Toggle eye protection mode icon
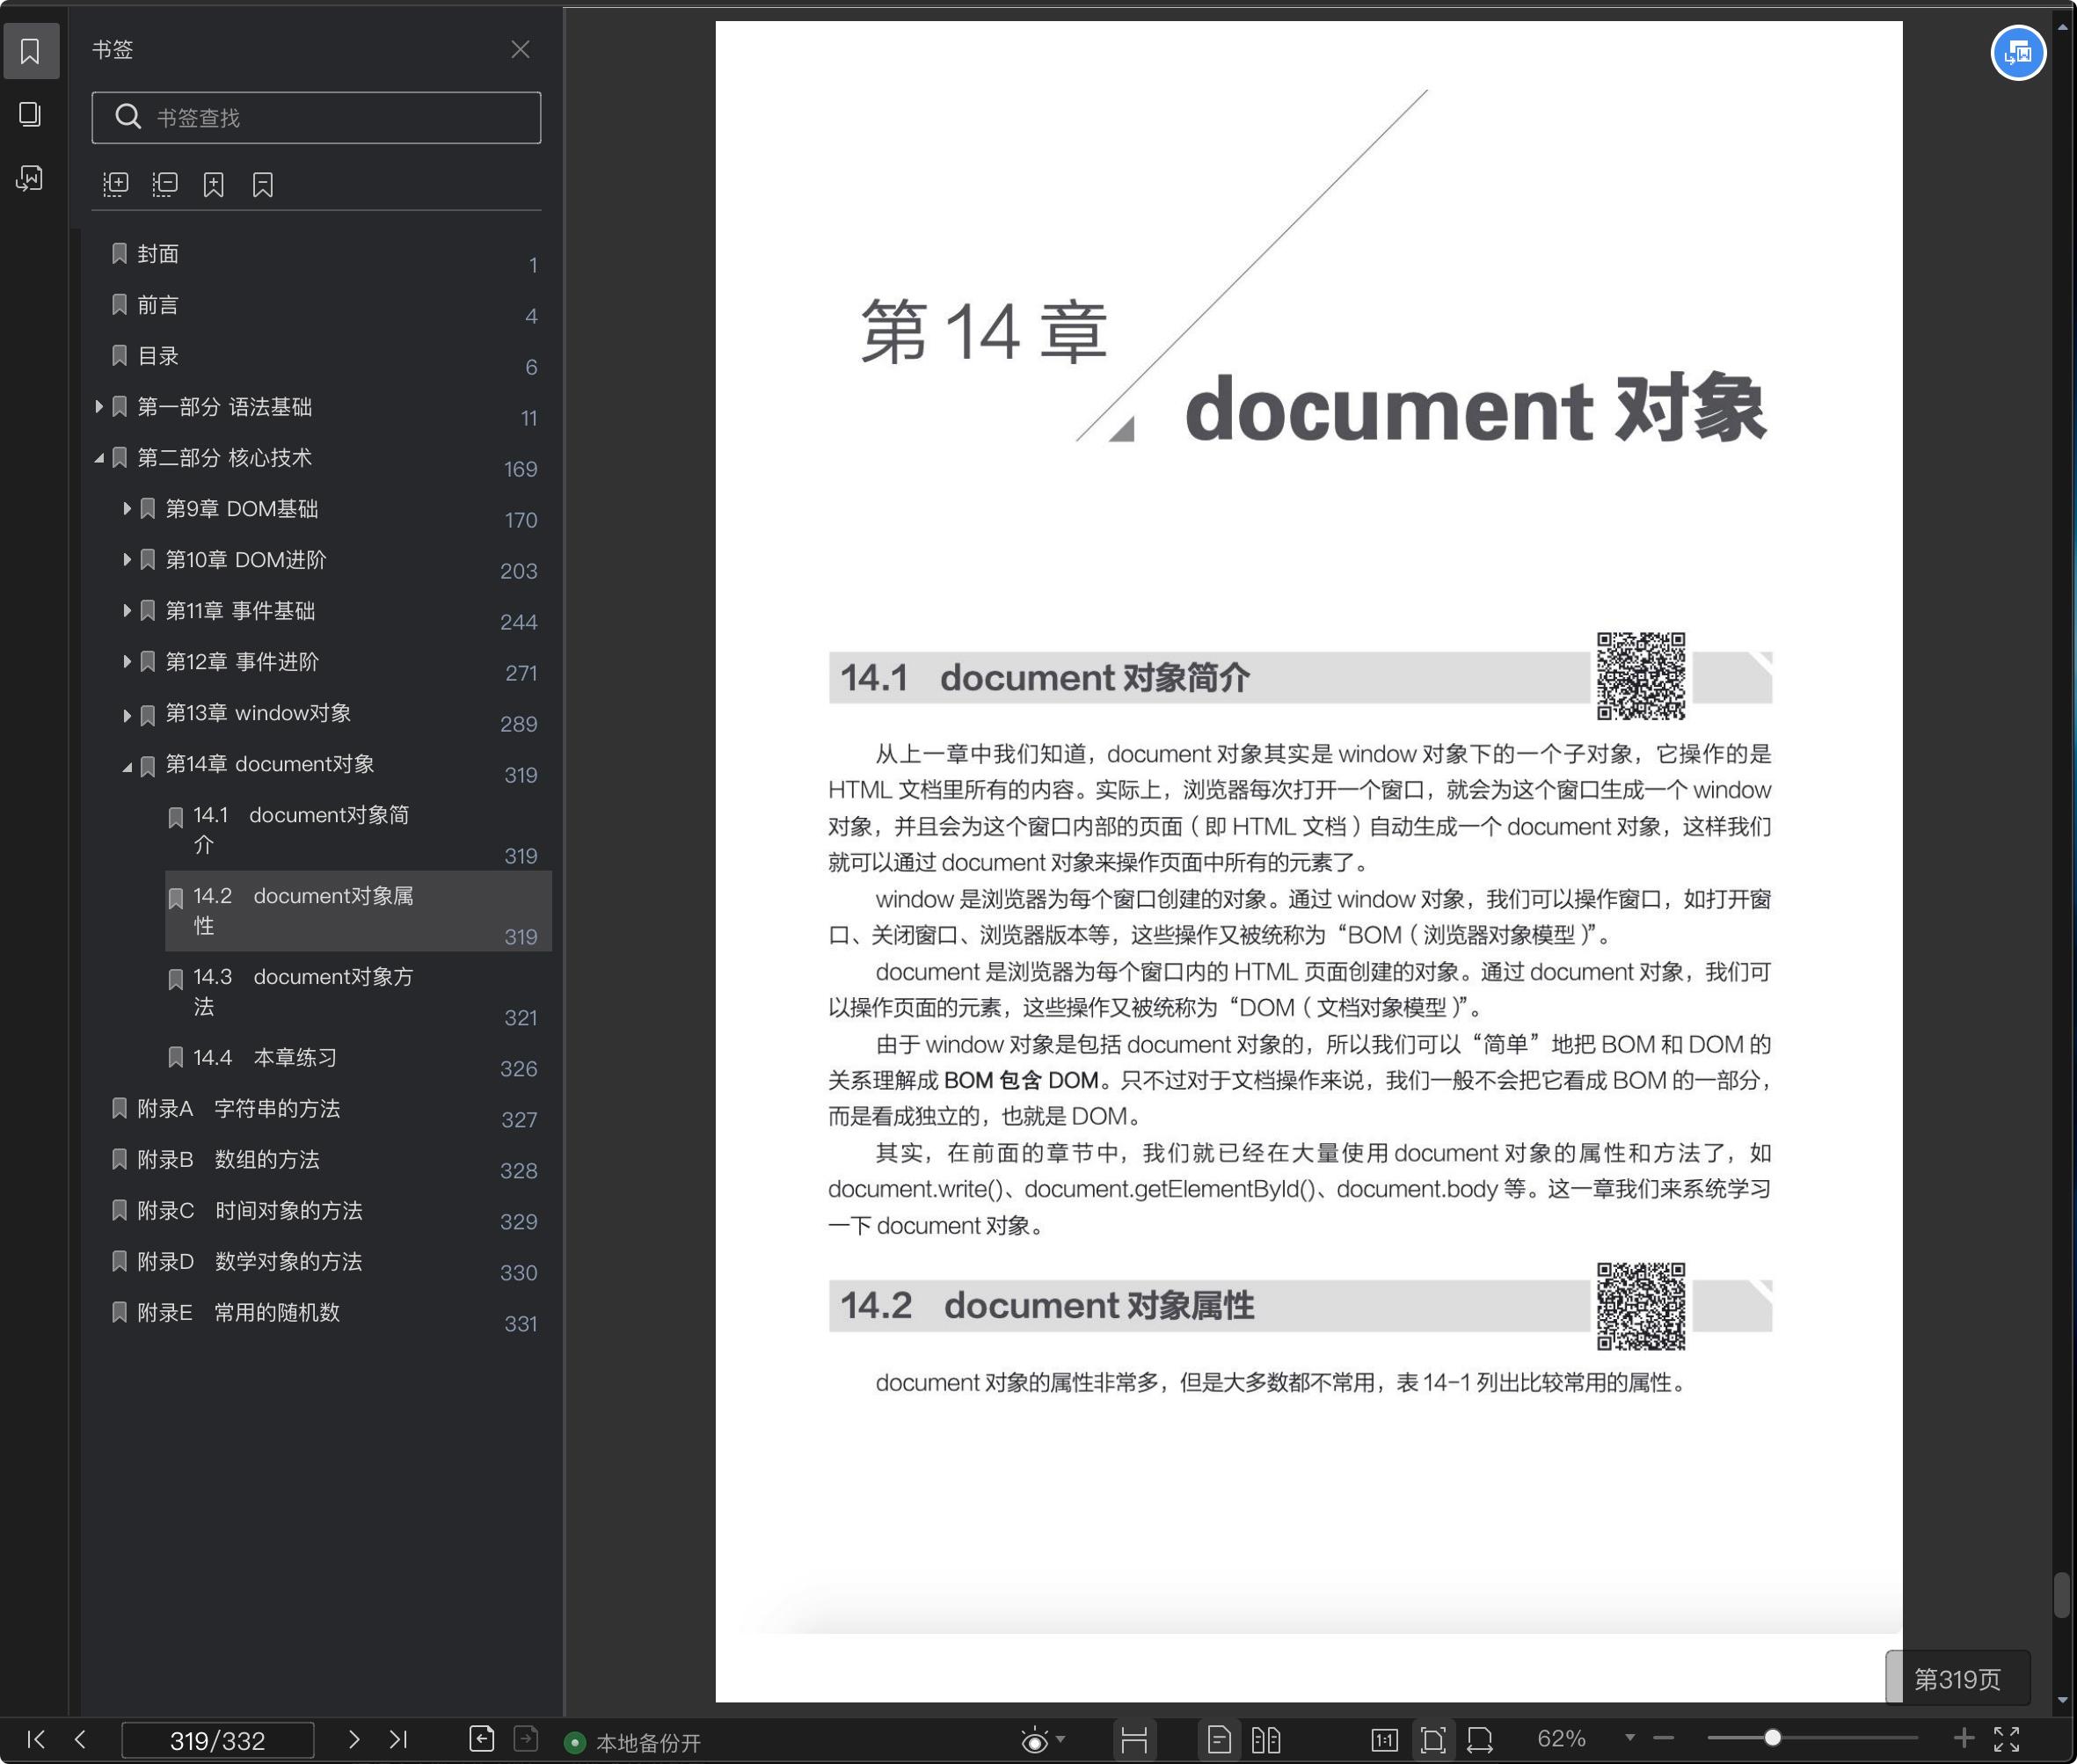The image size is (2077, 1764). point(1035,1741)
